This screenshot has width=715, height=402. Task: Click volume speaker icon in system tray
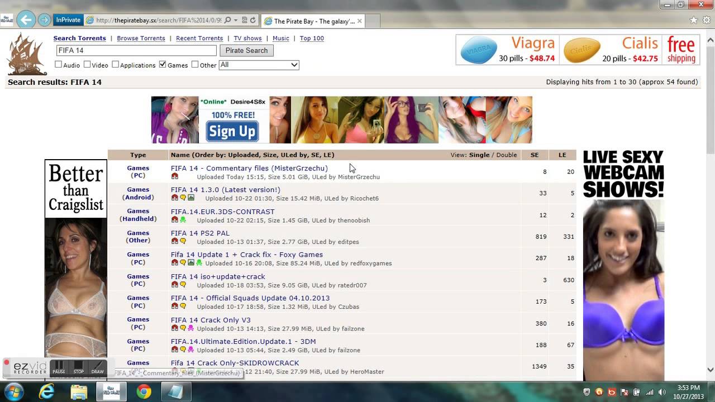click(x=662, y=392)
